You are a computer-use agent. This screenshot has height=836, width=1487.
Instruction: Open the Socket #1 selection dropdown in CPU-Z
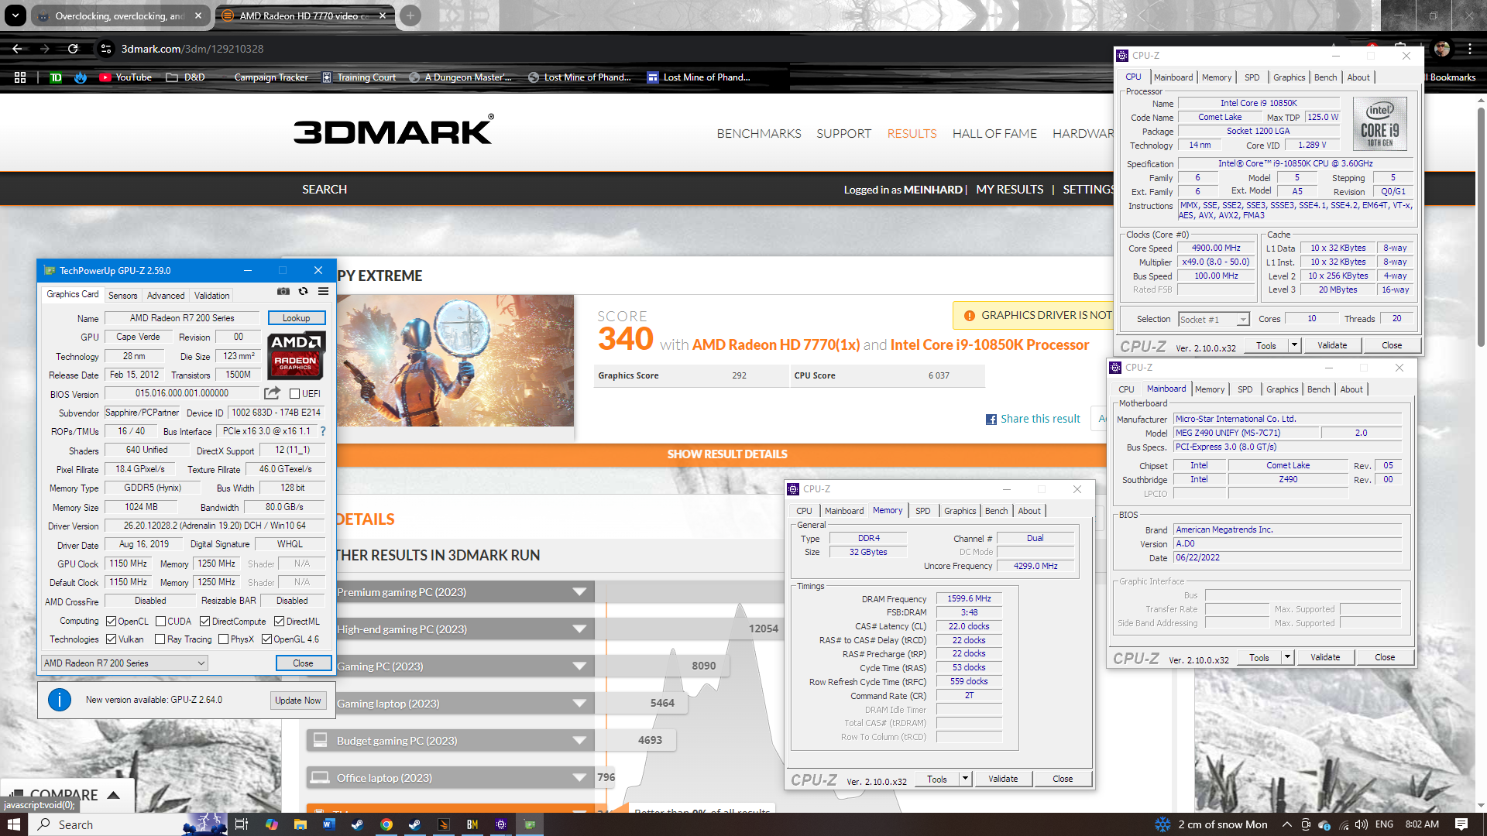[x=1214, y=320]
